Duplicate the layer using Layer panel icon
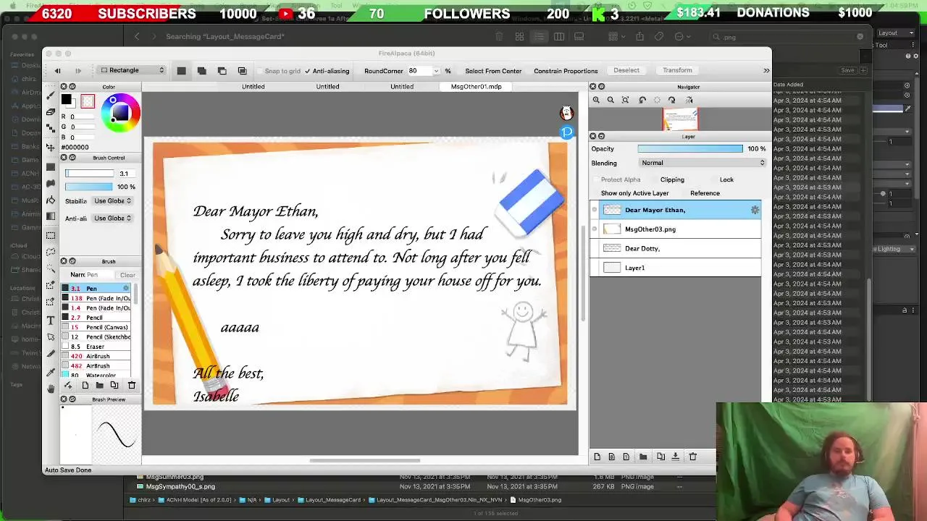Viewport: 927px width, 521px height. click(x=660, y=457)
